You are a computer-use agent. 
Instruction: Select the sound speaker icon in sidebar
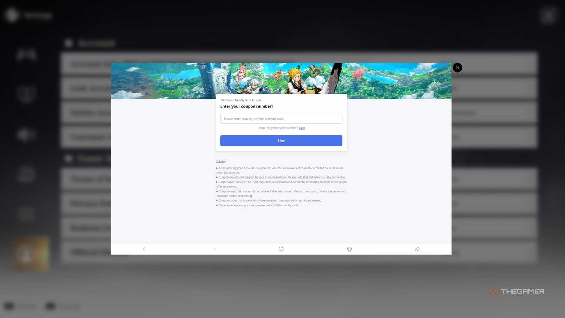[26, 134]
